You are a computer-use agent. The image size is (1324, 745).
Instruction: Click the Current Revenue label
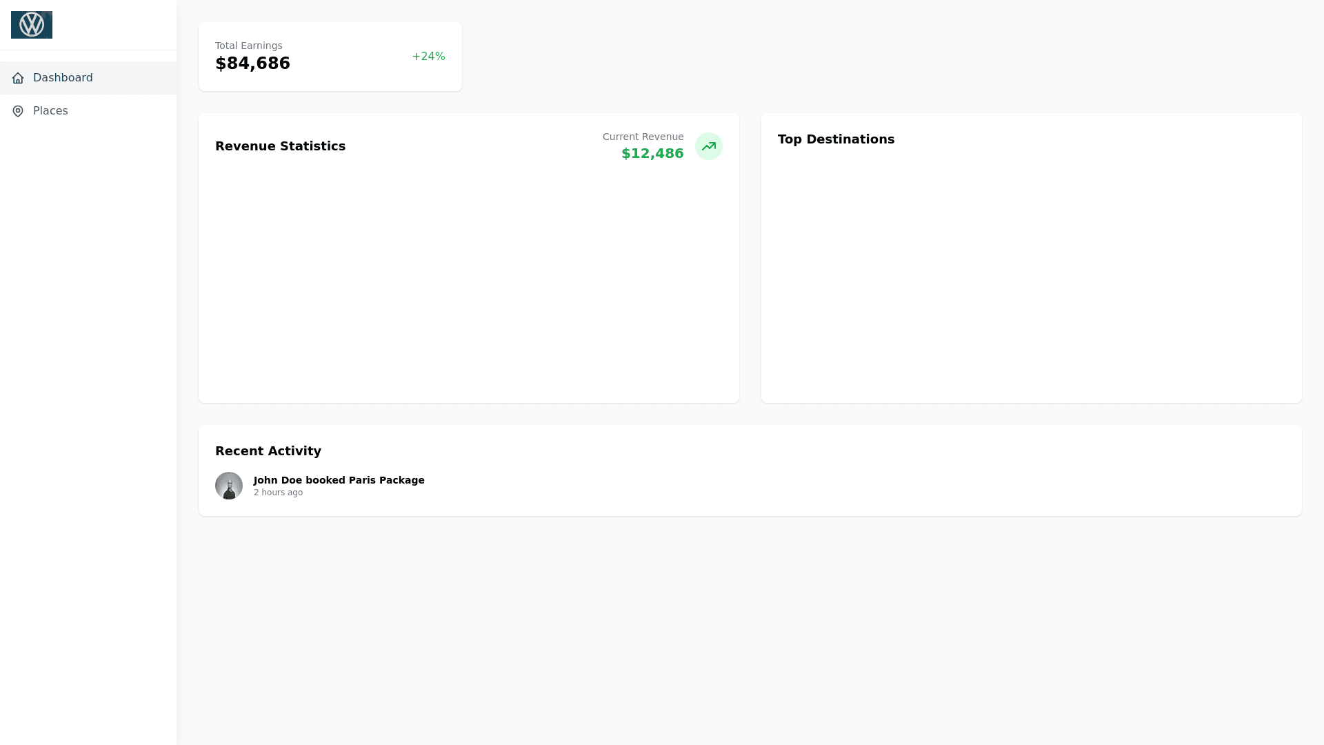click(x=643, y=137)
